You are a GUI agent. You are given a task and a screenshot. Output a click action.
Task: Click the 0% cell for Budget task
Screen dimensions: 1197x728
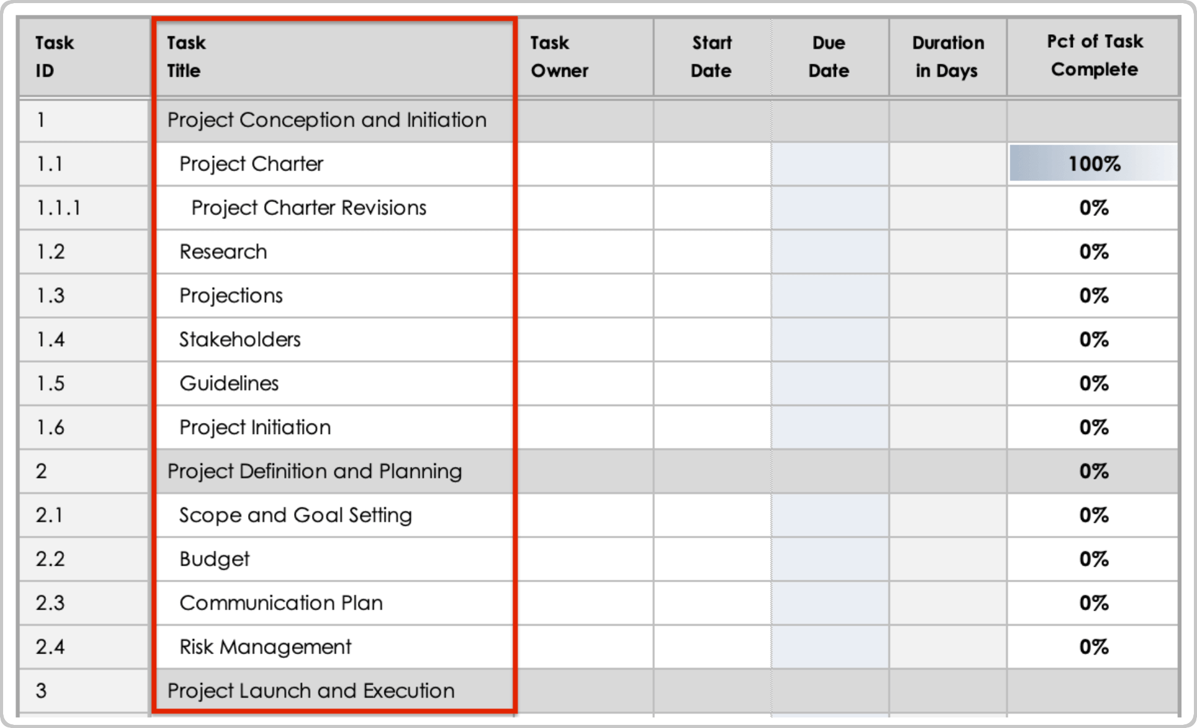1094,559
